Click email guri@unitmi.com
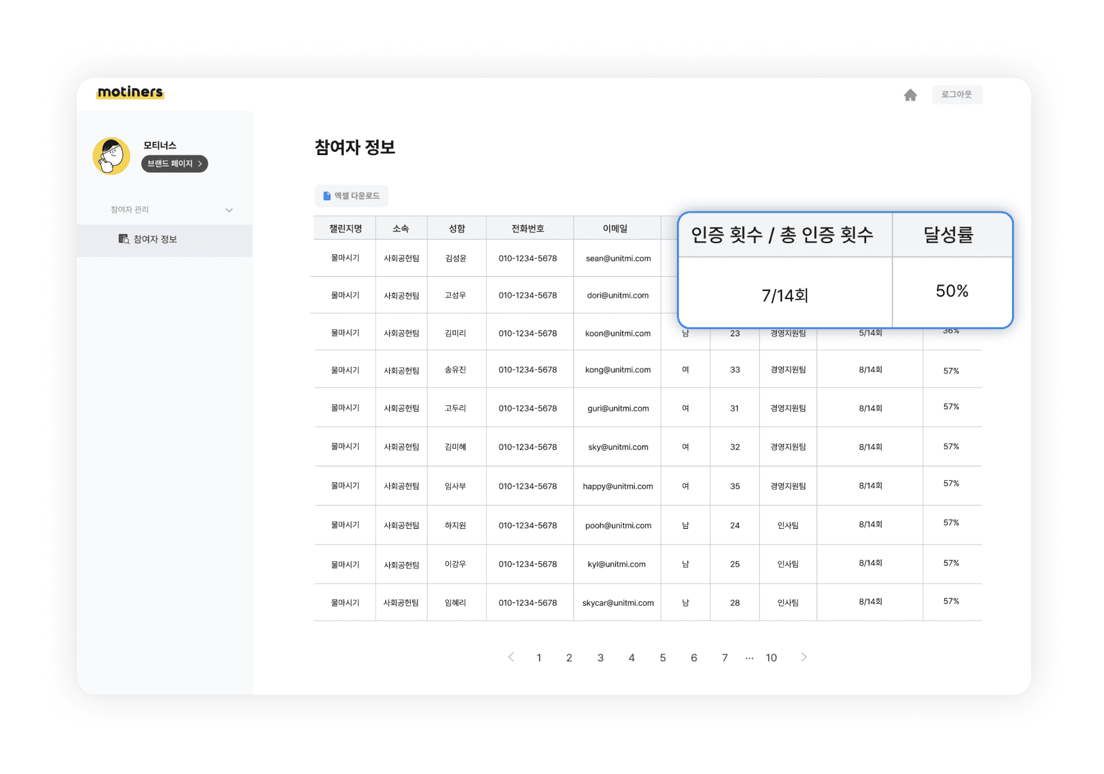 (618, 408)
